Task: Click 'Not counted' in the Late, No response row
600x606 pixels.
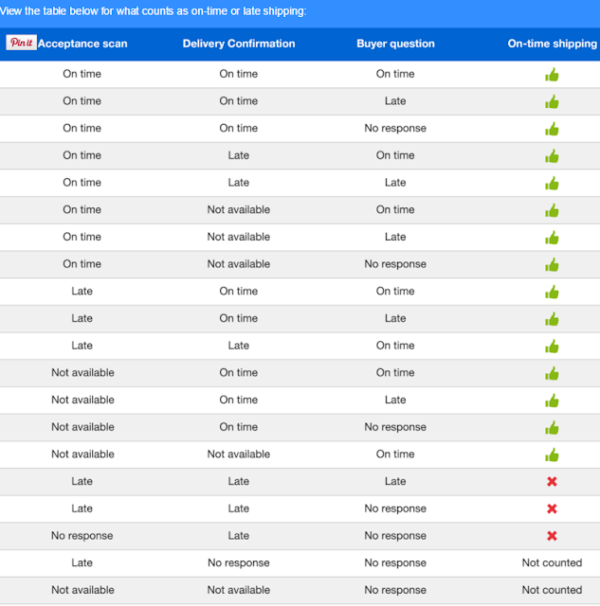Action: pyautogui.click(x=552, y=562)
